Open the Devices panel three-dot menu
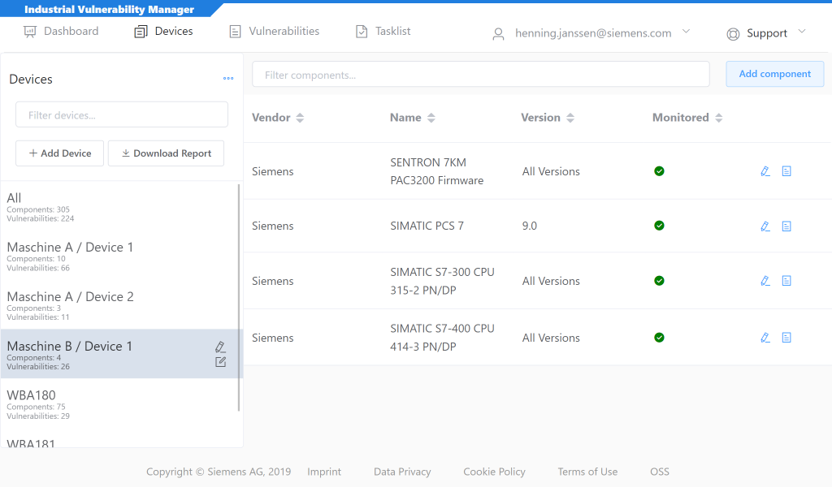 point(228,79)
